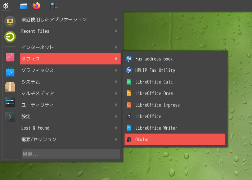Launch Firefox from the top panel
The height and width of the screenshot is (180, 252).
pos(36,6)
